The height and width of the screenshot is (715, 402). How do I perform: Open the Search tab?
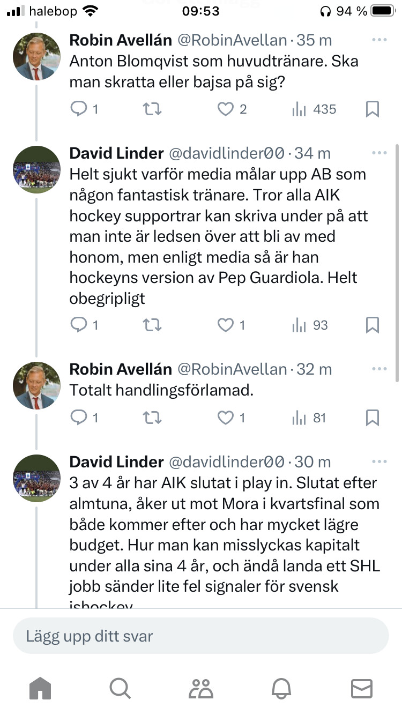tap(120, 689)
